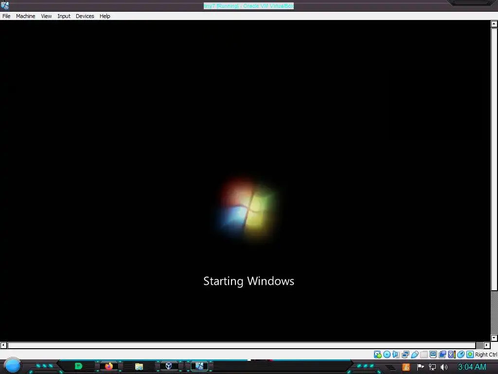Click the network connection tray icon

coord(432,367)
